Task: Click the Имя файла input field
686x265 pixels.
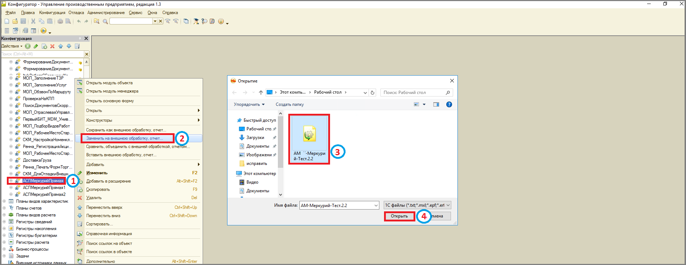Action: [337, 206]
